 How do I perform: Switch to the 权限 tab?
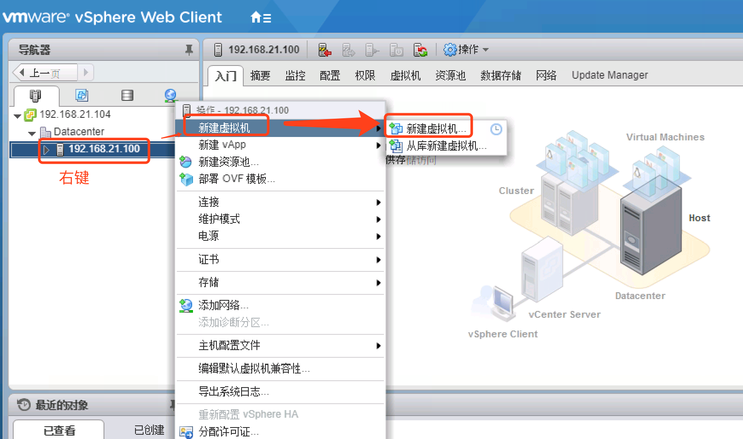(x=365, y=75)
